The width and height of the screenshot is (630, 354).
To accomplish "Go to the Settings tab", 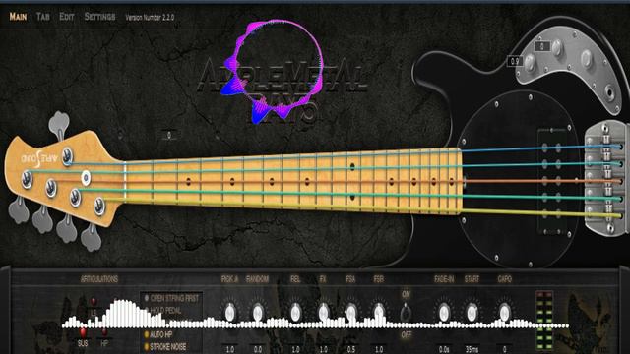I will 99,17.
